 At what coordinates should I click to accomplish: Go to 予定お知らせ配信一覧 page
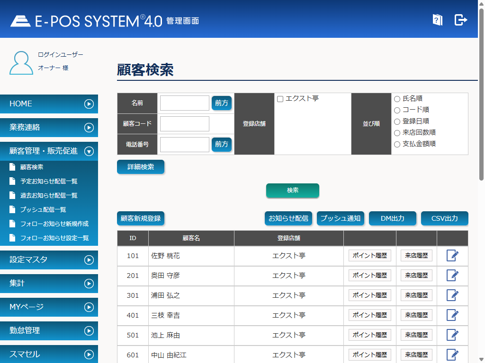pos(49,181)
